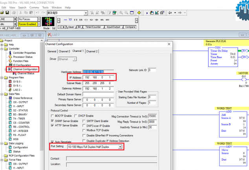Click the Redo arrow icon
Viewport: 249px width, 170px height.
pos(43,13)
